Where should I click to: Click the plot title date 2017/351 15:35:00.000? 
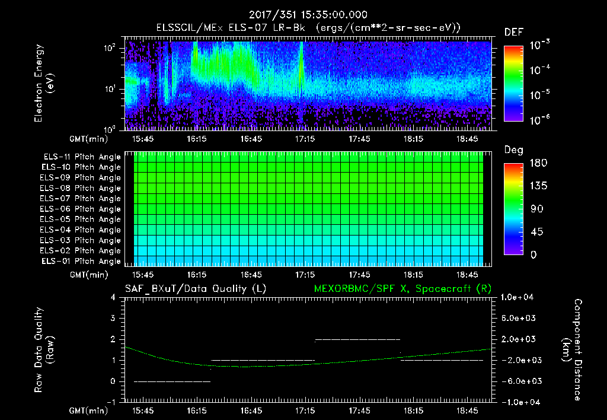[308, 15]
